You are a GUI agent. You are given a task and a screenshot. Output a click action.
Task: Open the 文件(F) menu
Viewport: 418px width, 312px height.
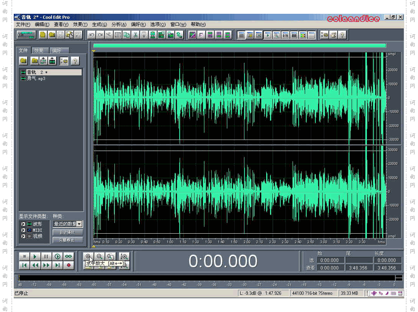pyautogui.click(x=23, y=25)
